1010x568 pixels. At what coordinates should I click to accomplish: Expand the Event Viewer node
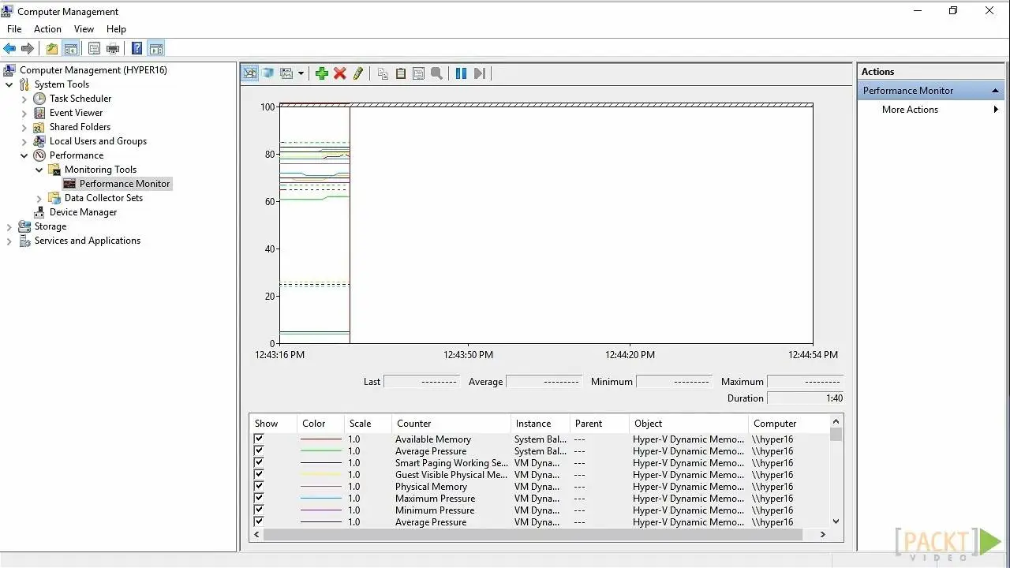[24, 113]
